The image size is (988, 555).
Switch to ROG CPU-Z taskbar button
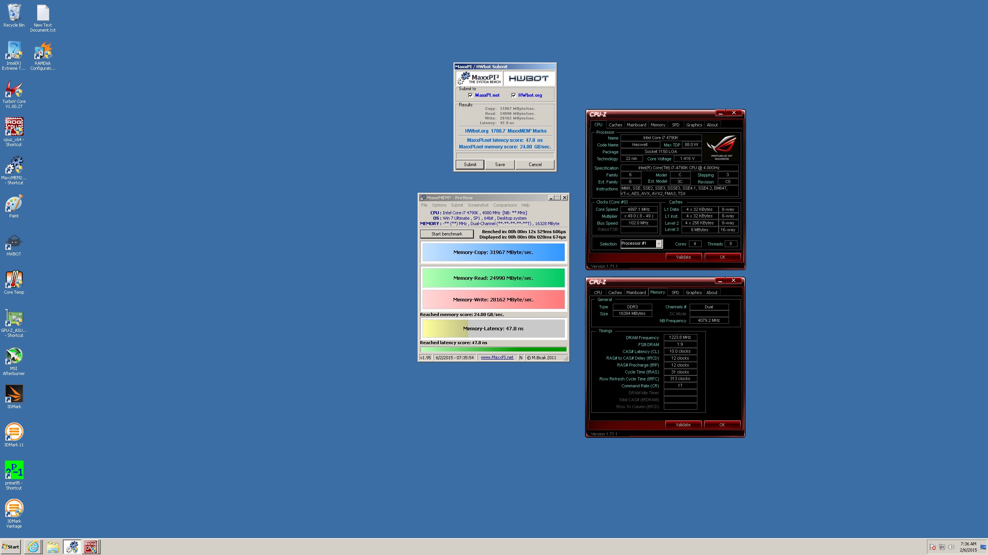[x=91, y=547]
